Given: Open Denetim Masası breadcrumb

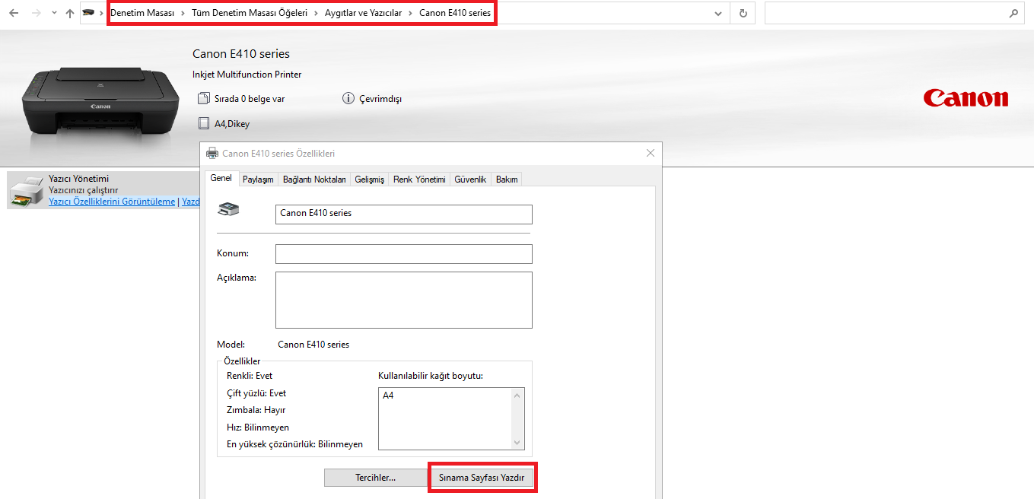Looking at the screenshot, I should tap(142, 13).
